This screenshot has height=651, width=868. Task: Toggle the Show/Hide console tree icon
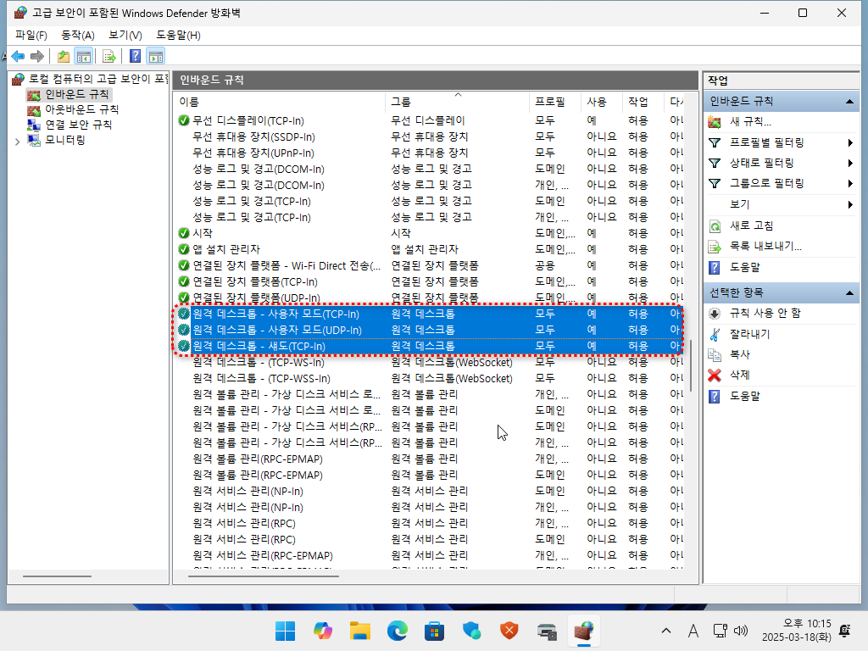[84, 56]
